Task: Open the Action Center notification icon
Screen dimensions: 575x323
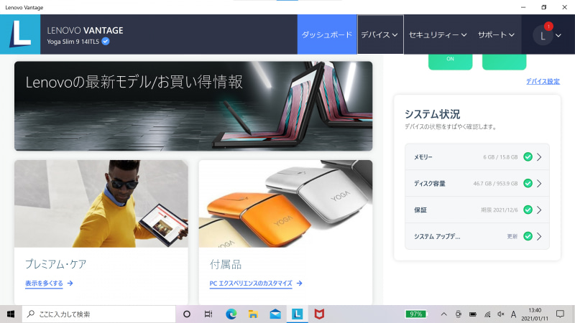Action: 560,314
